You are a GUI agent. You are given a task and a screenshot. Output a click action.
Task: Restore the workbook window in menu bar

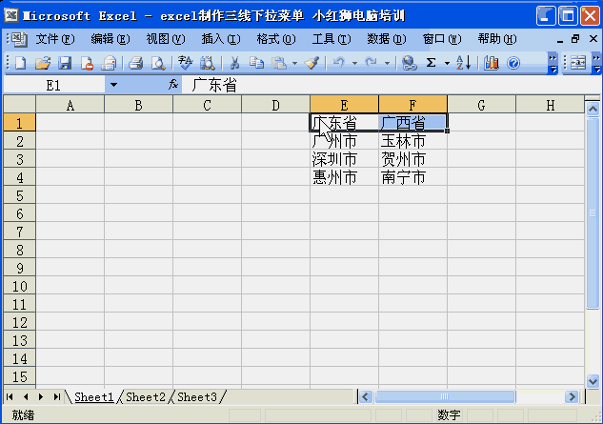[575, 39]
